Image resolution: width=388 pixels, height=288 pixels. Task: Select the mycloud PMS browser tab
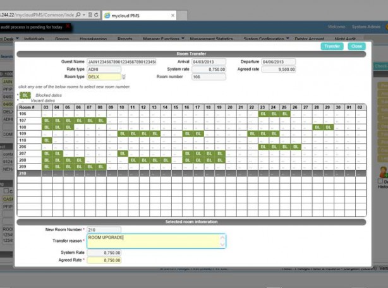tap(139, 15)
